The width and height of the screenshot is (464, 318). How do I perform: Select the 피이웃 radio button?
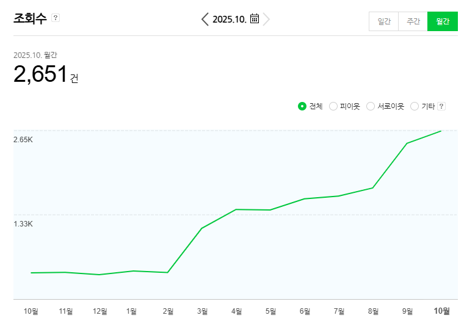click(x=333, y=106)
